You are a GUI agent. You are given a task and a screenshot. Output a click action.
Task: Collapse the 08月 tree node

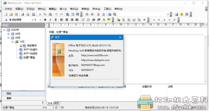tap(8, 38)
